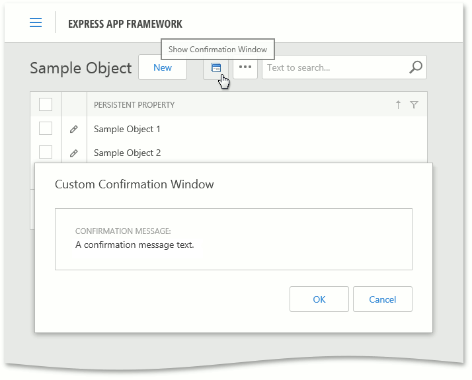Open the hamburger navigation menu
Screen dimensions: 472x380
point(36,22)
